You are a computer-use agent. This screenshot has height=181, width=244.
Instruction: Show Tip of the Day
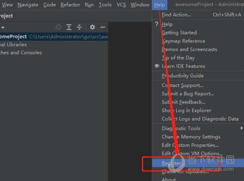coord(198,58)
